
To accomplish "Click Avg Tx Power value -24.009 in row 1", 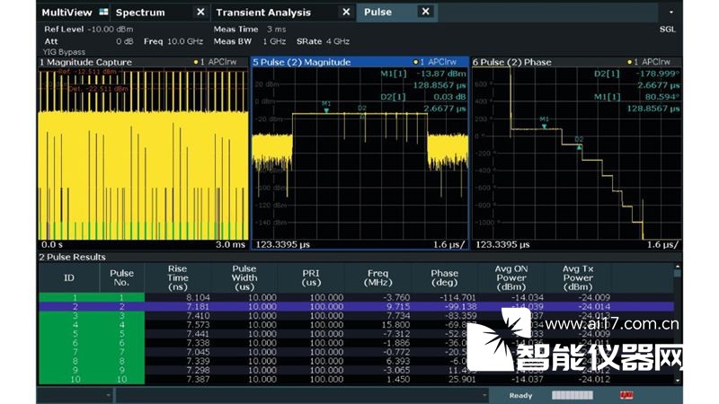I will pyautogui.click(x=594, y=297).
